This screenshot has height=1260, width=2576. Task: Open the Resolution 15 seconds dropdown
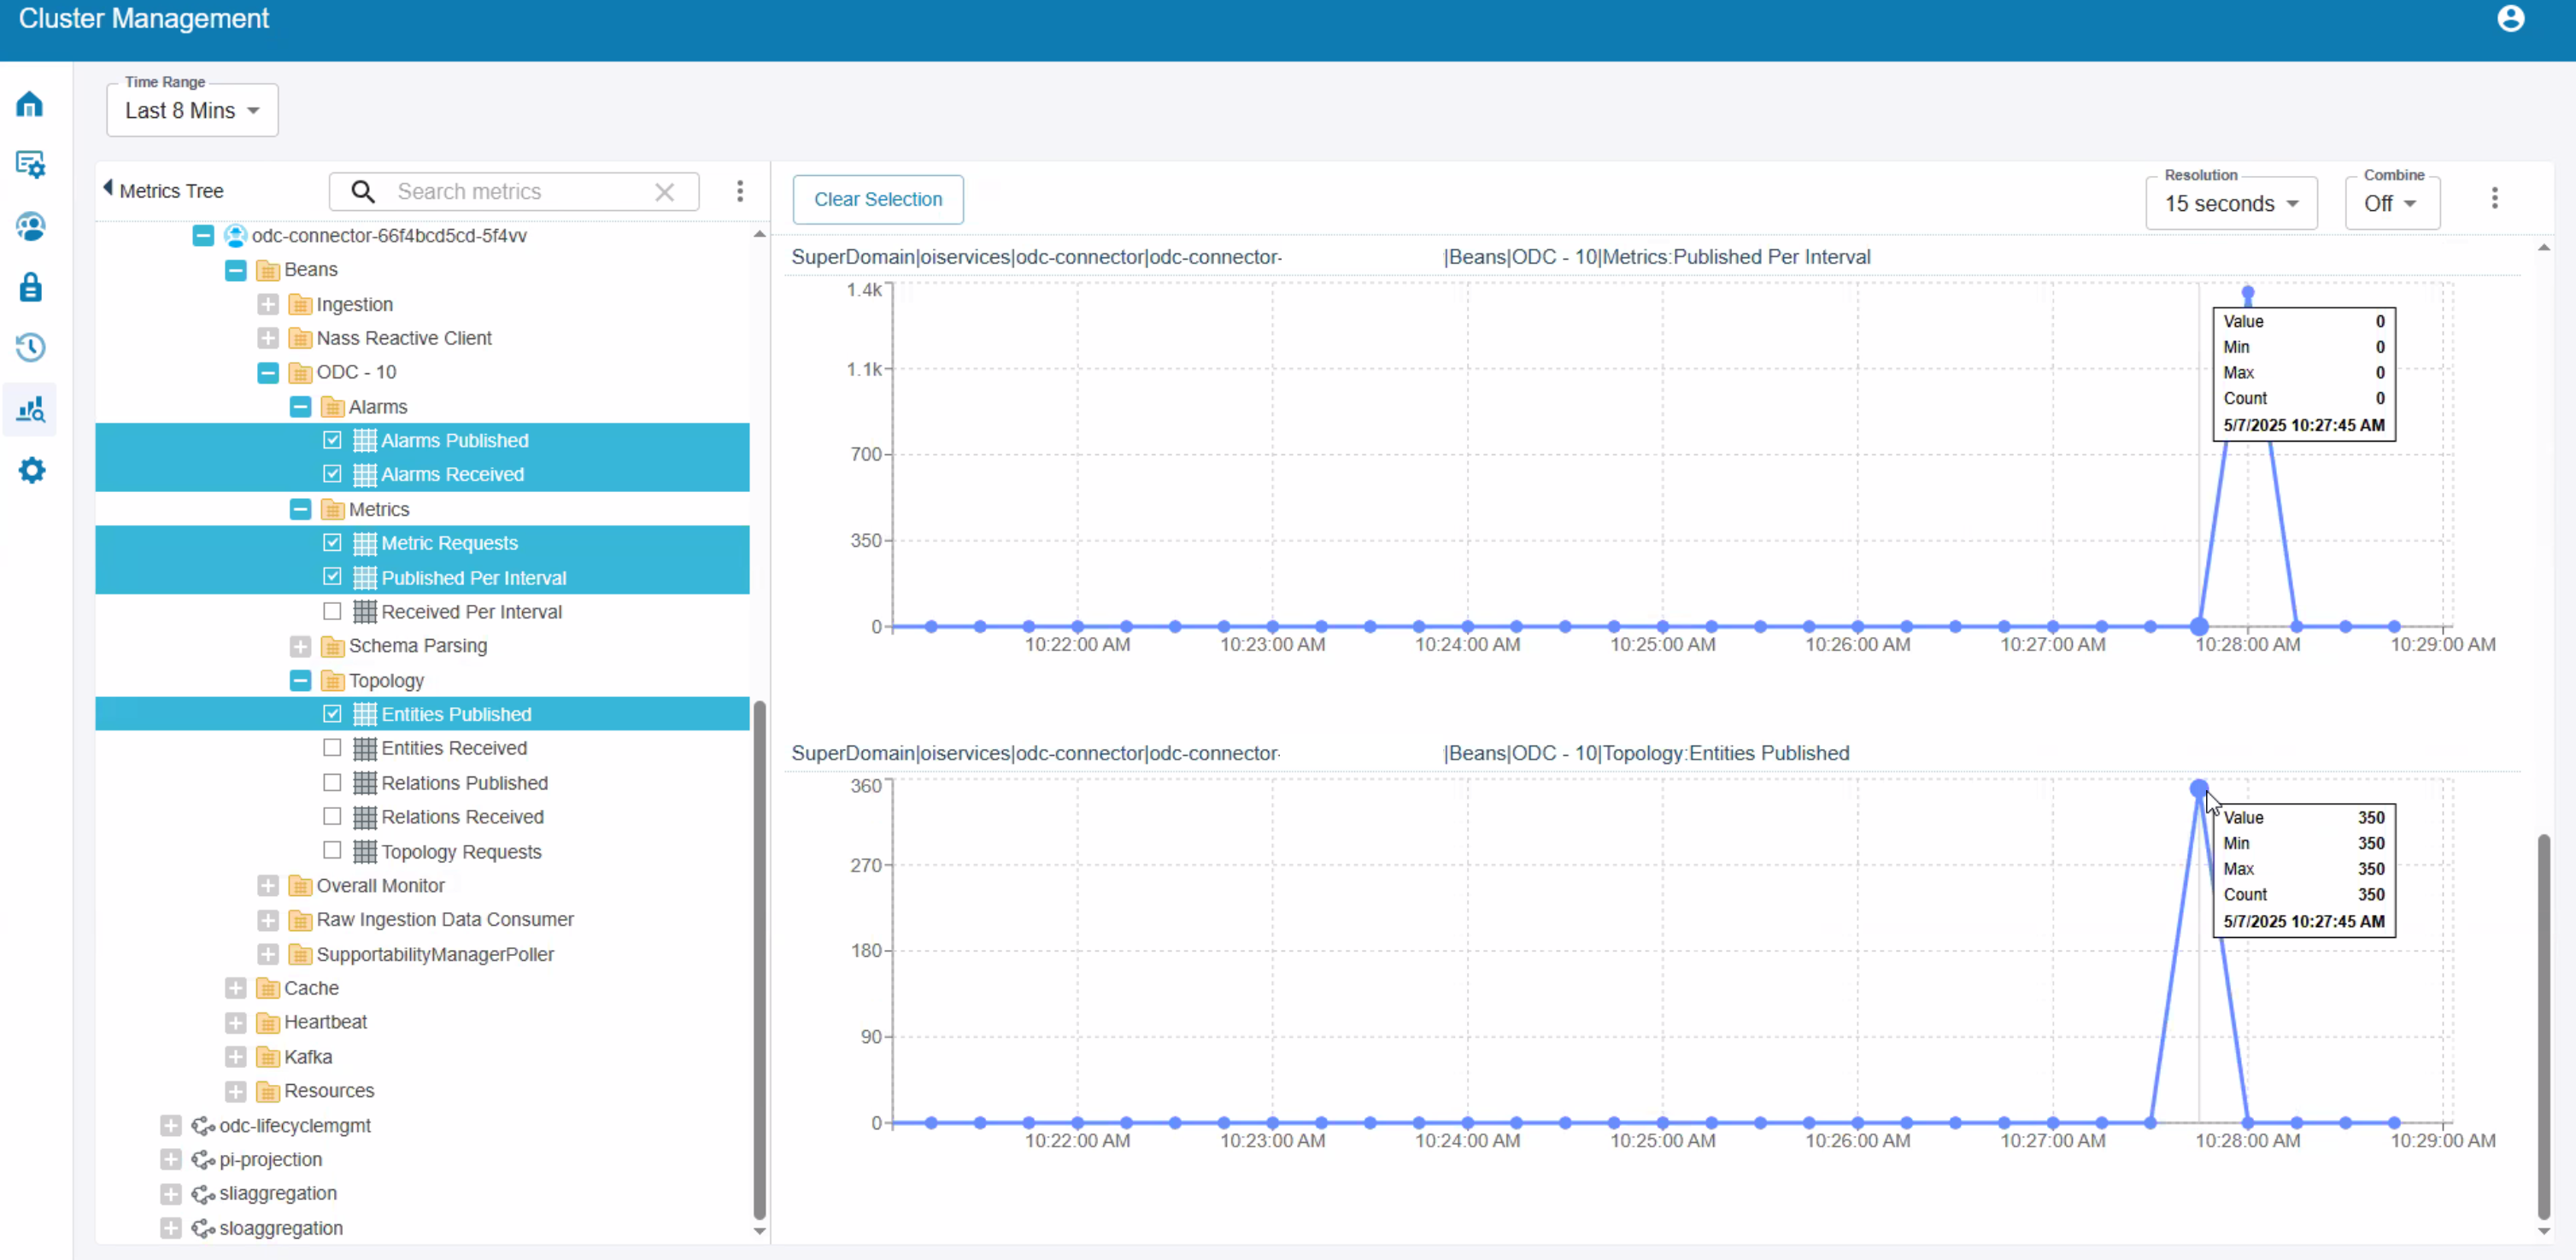pos(2230,204)
